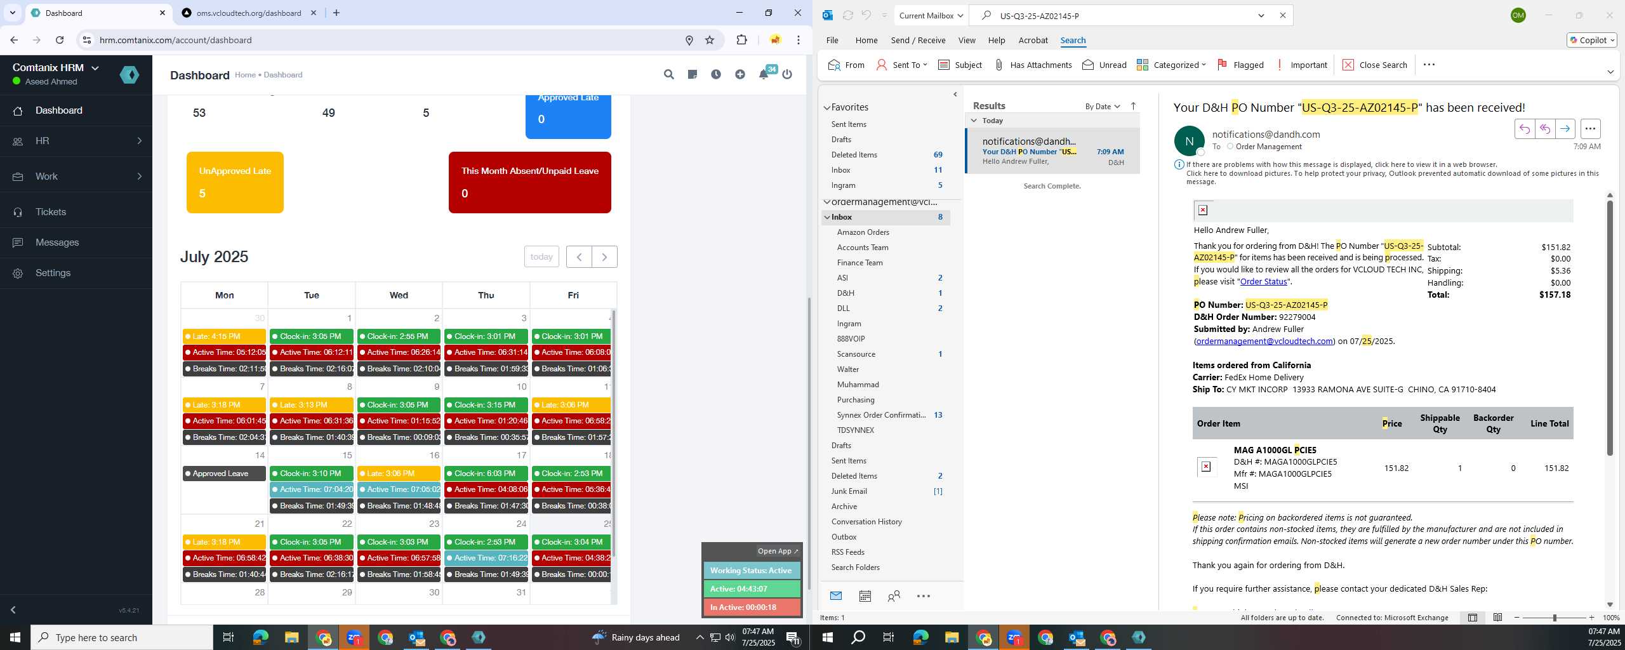Reverse sort order arrow in Results list
Screen dimensions: 1625x650
tap(1133, 106)
